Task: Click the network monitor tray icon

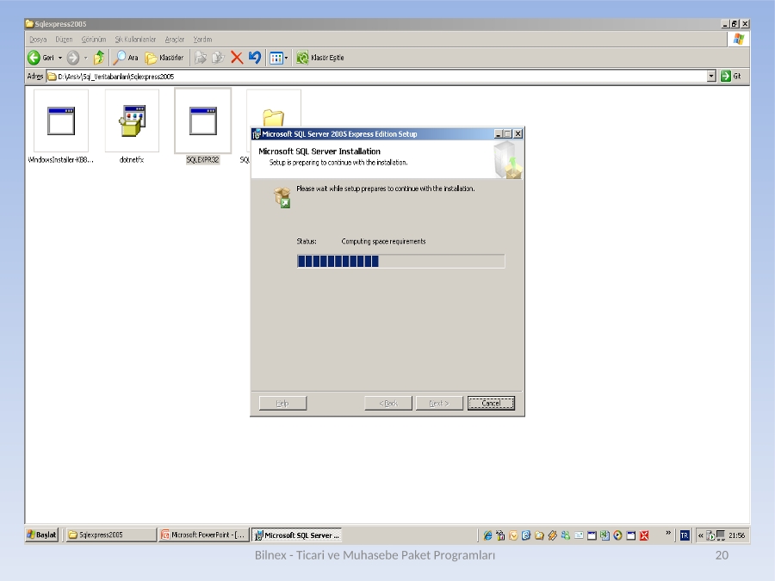Action: point(721,535)
